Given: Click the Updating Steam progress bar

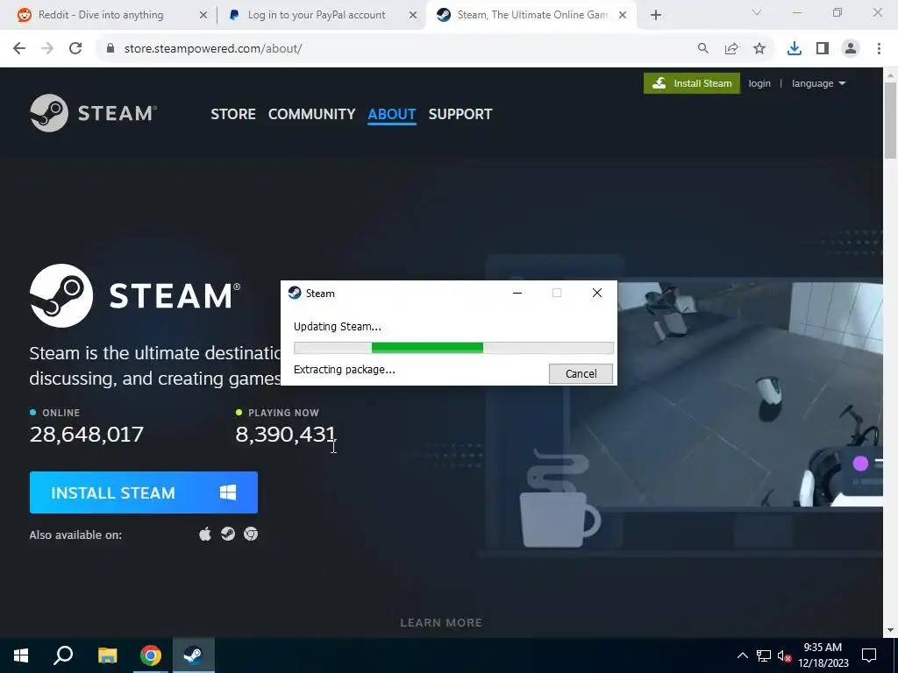Looking at the screenshot, I should coord(453,347).
